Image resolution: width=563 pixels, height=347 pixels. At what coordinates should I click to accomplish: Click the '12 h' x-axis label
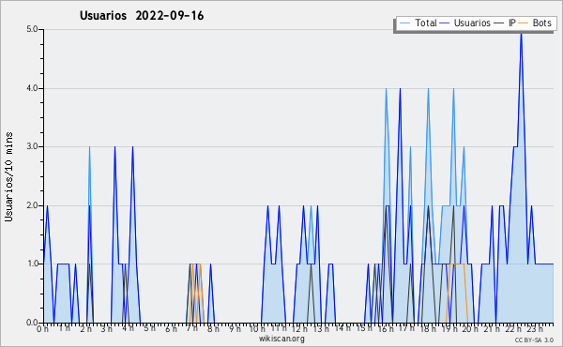coord(298,329)
